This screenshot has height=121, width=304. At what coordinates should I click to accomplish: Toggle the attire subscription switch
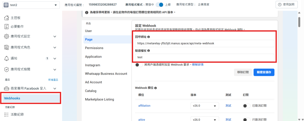[247, 120]
